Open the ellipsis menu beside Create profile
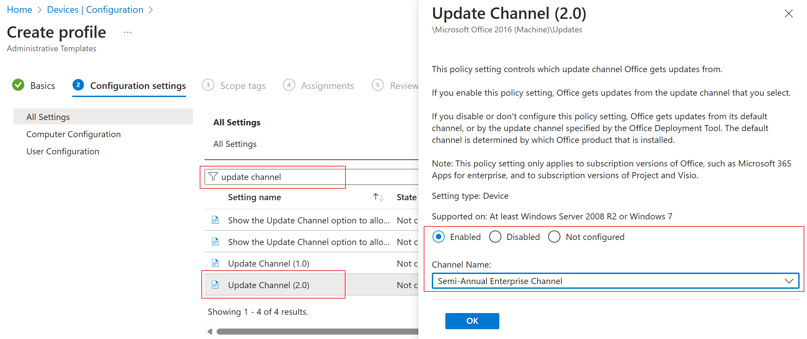The height and width of the screenshot is (339, 807). [128, 33]
